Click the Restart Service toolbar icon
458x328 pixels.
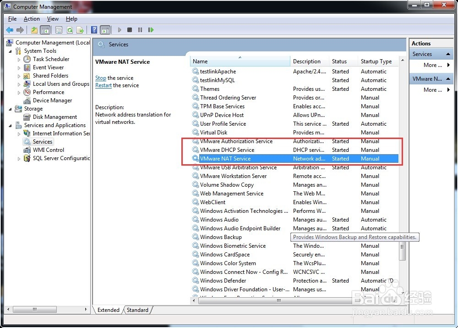coord(151,30)
